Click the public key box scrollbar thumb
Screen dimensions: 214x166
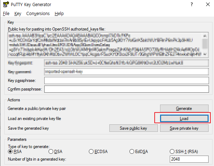(205, 43)
